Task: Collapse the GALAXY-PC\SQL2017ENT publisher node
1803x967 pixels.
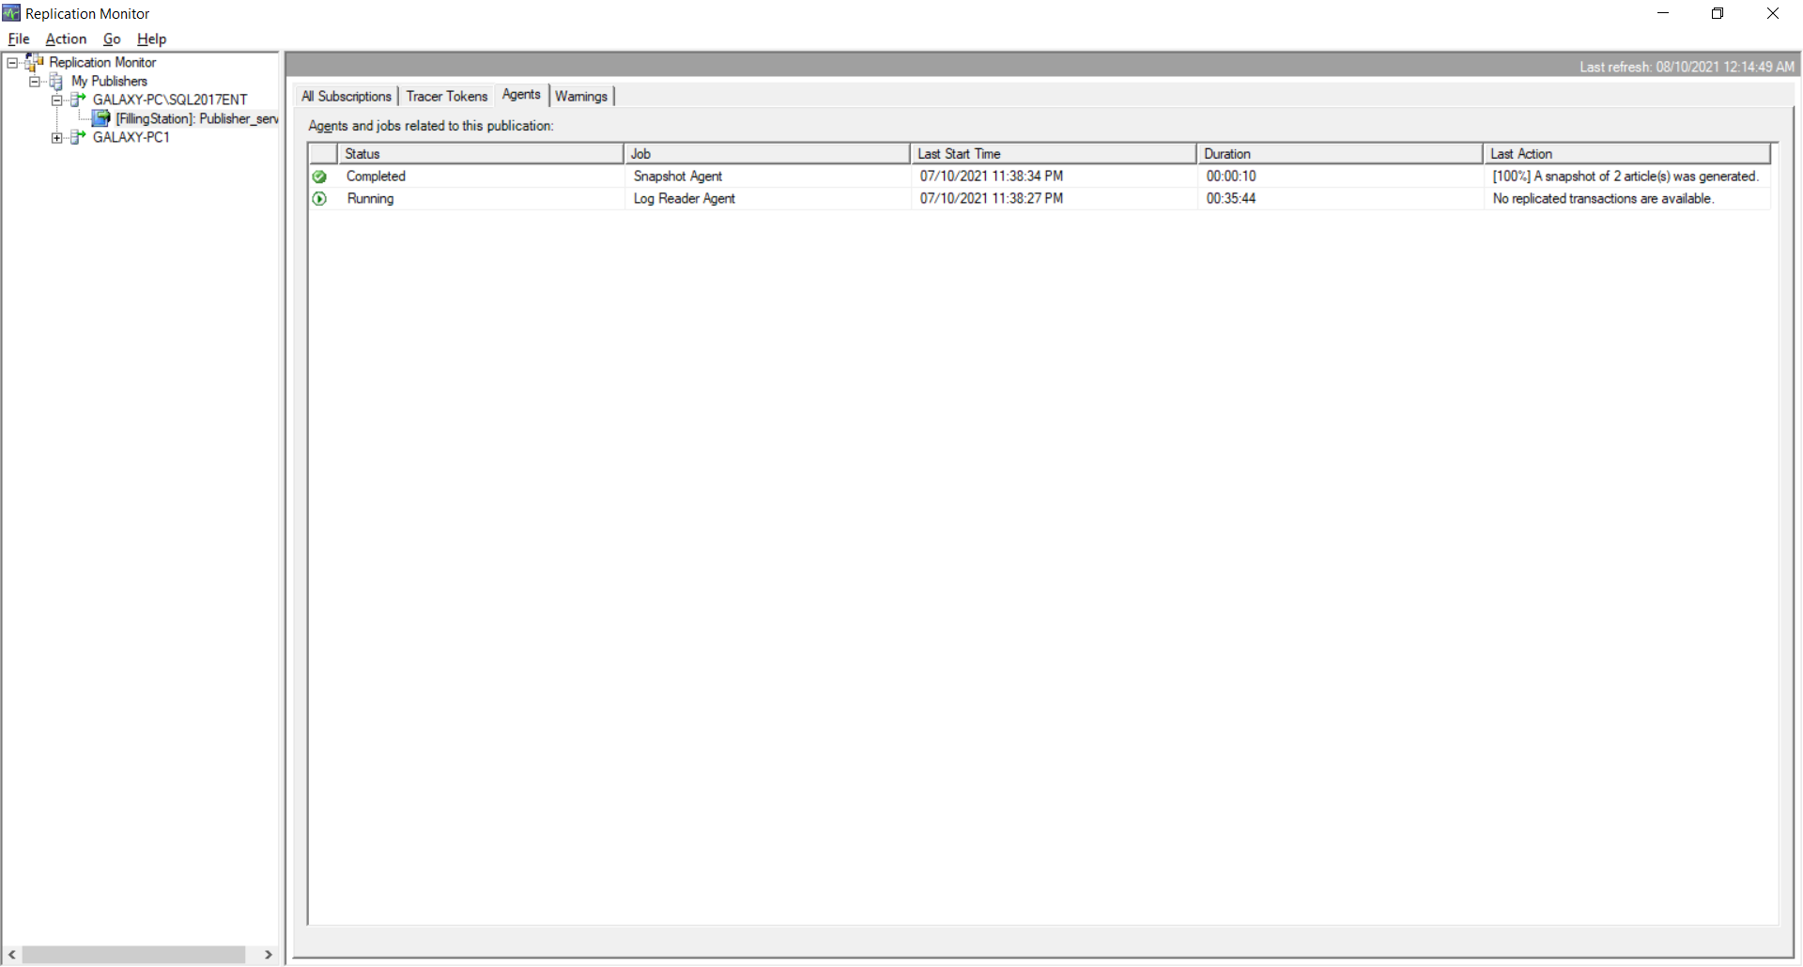Action: pyautogui.click(x=57, y=100)
